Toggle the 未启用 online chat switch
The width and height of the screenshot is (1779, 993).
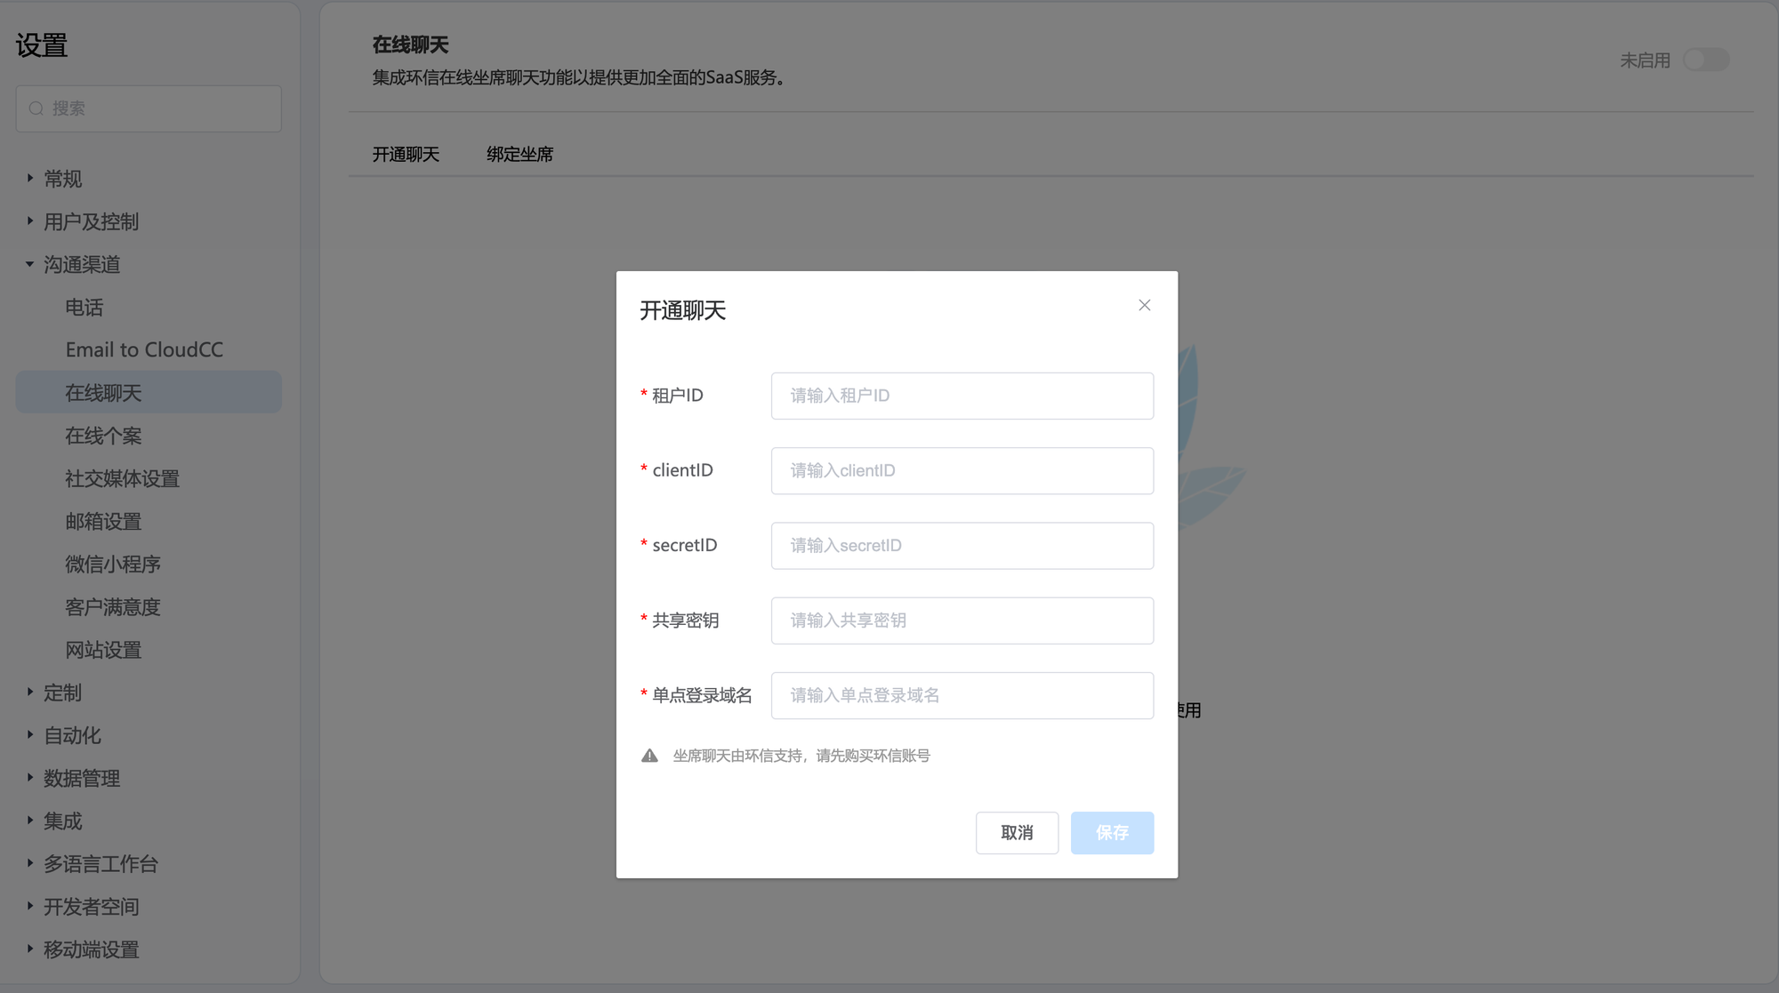[1705, 60]
